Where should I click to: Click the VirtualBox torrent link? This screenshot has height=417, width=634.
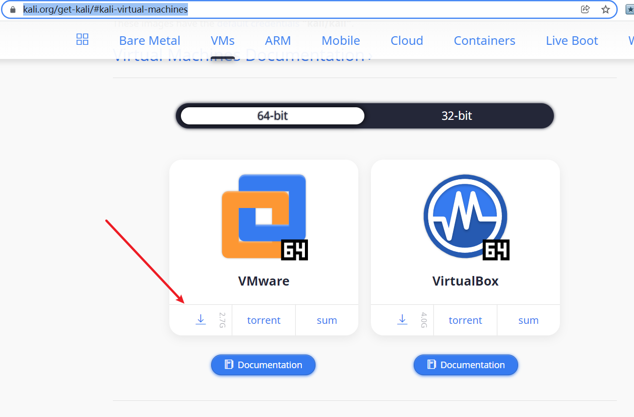(465, 320)
